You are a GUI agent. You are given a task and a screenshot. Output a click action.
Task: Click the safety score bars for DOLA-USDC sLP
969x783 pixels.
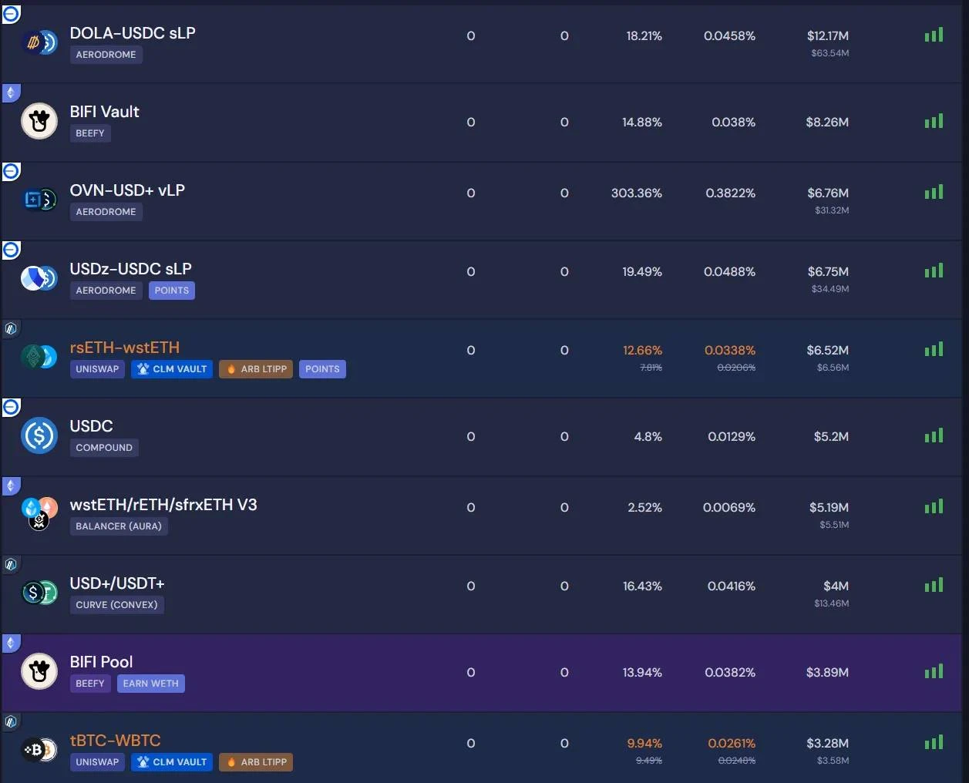[934, 35]
